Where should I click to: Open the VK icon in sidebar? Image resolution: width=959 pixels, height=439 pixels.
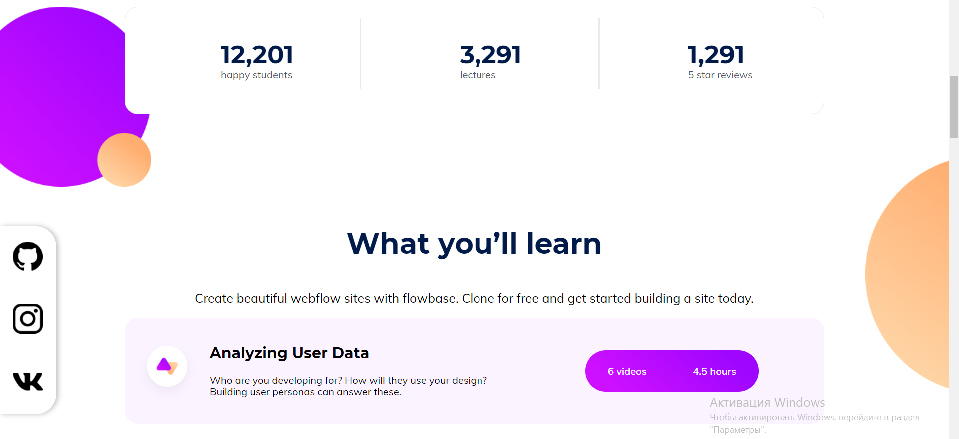pyautogui.click(x=28, y=381)
